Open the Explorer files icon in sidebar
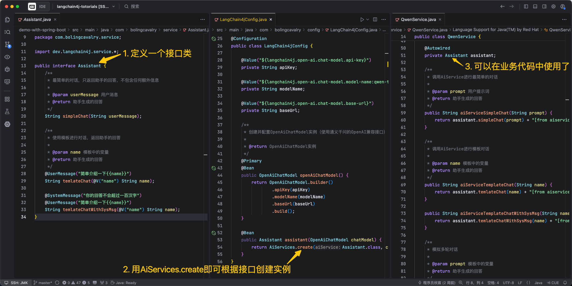Viewport: 572px width, 286px height. [x=7, y=20]
